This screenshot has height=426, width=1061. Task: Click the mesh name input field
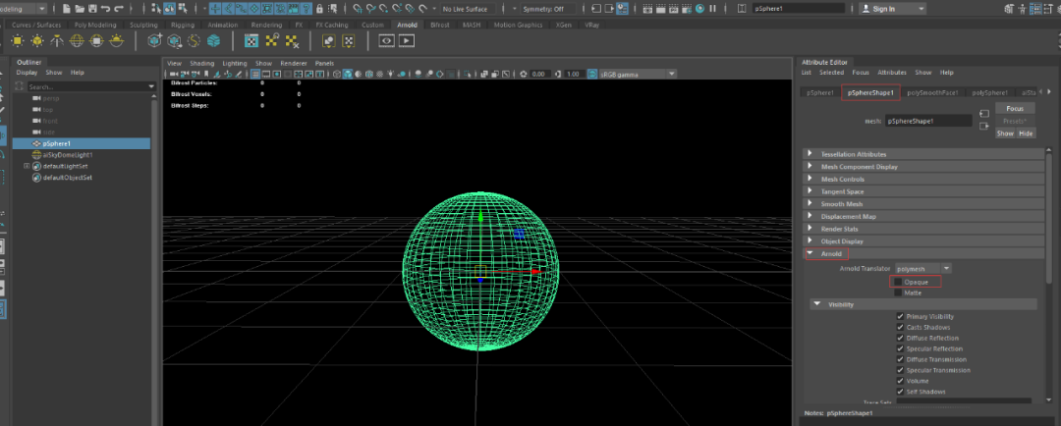pyautogui.click(x=926, y=122)
